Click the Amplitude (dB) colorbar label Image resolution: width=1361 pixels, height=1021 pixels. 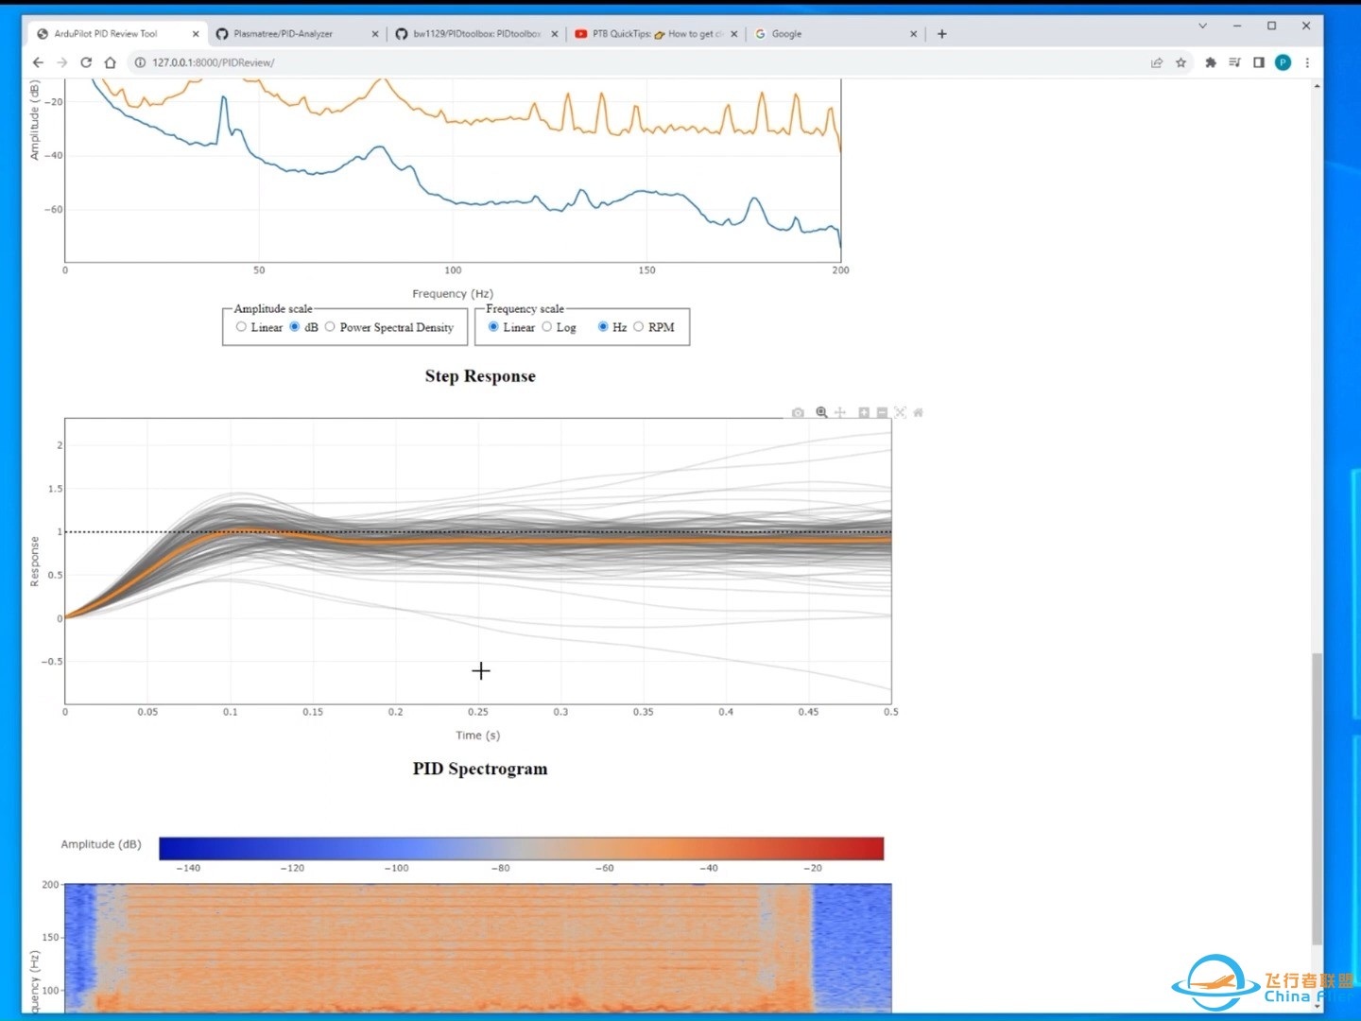tap(101, 844)
